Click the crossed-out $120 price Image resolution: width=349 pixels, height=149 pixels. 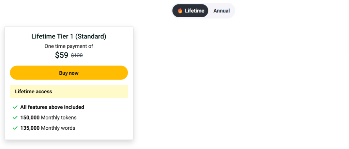pyautogui.click(x=77, y=55)
